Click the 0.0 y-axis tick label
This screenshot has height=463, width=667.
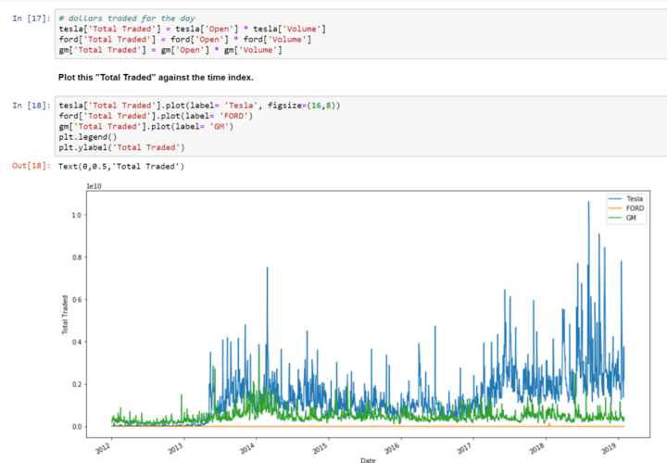pos(76,427)
